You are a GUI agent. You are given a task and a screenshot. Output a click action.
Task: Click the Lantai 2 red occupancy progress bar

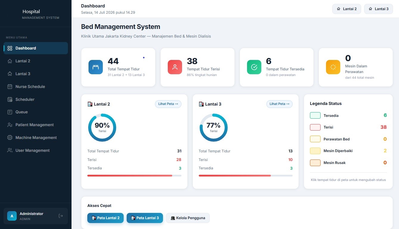[x=134, y=176]
